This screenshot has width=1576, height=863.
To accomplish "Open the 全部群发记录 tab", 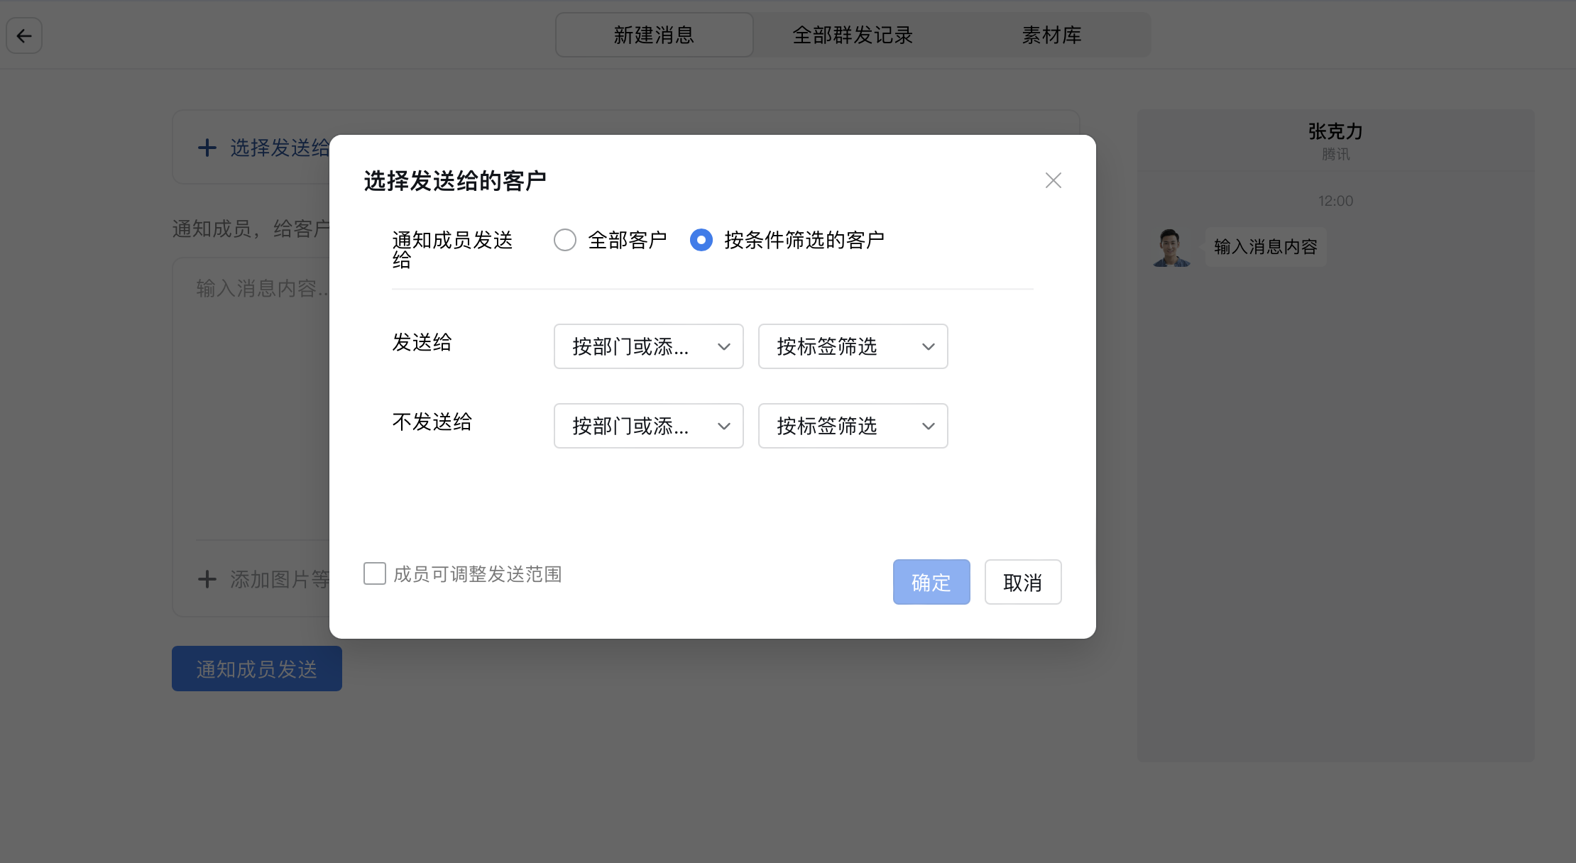I will [x=852, y=35].
